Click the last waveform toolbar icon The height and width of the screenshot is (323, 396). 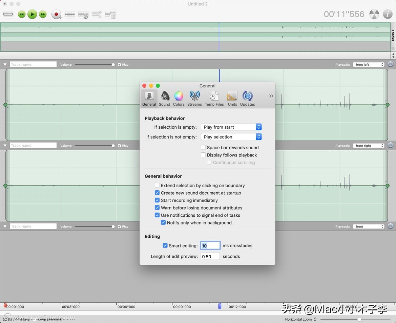point(110,15)
